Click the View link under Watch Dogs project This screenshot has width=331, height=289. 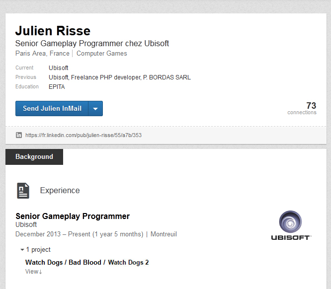tap(34, 272)
